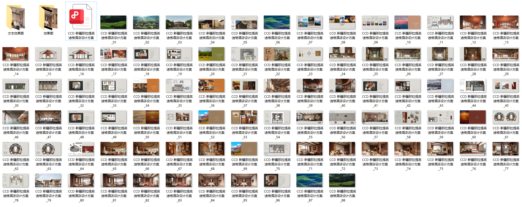This screenshot has height=207, width=522.
Task: Click the floor plan image numbered _78
Action: click(16, 180)
